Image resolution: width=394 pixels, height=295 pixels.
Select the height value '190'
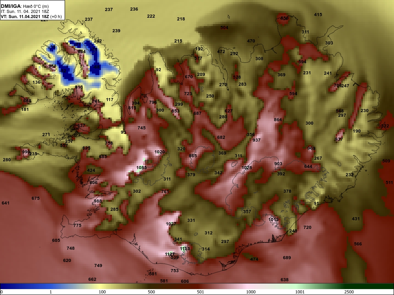pyautogui.click(x=357, y=131)
